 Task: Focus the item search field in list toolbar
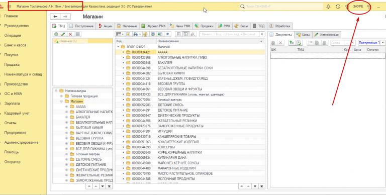pyautogui.click(x=229, y=34)
